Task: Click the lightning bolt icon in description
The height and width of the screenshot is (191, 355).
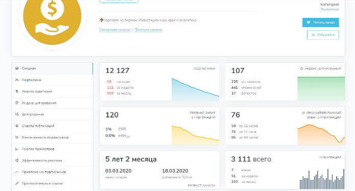Action: [x=102, y=20]
